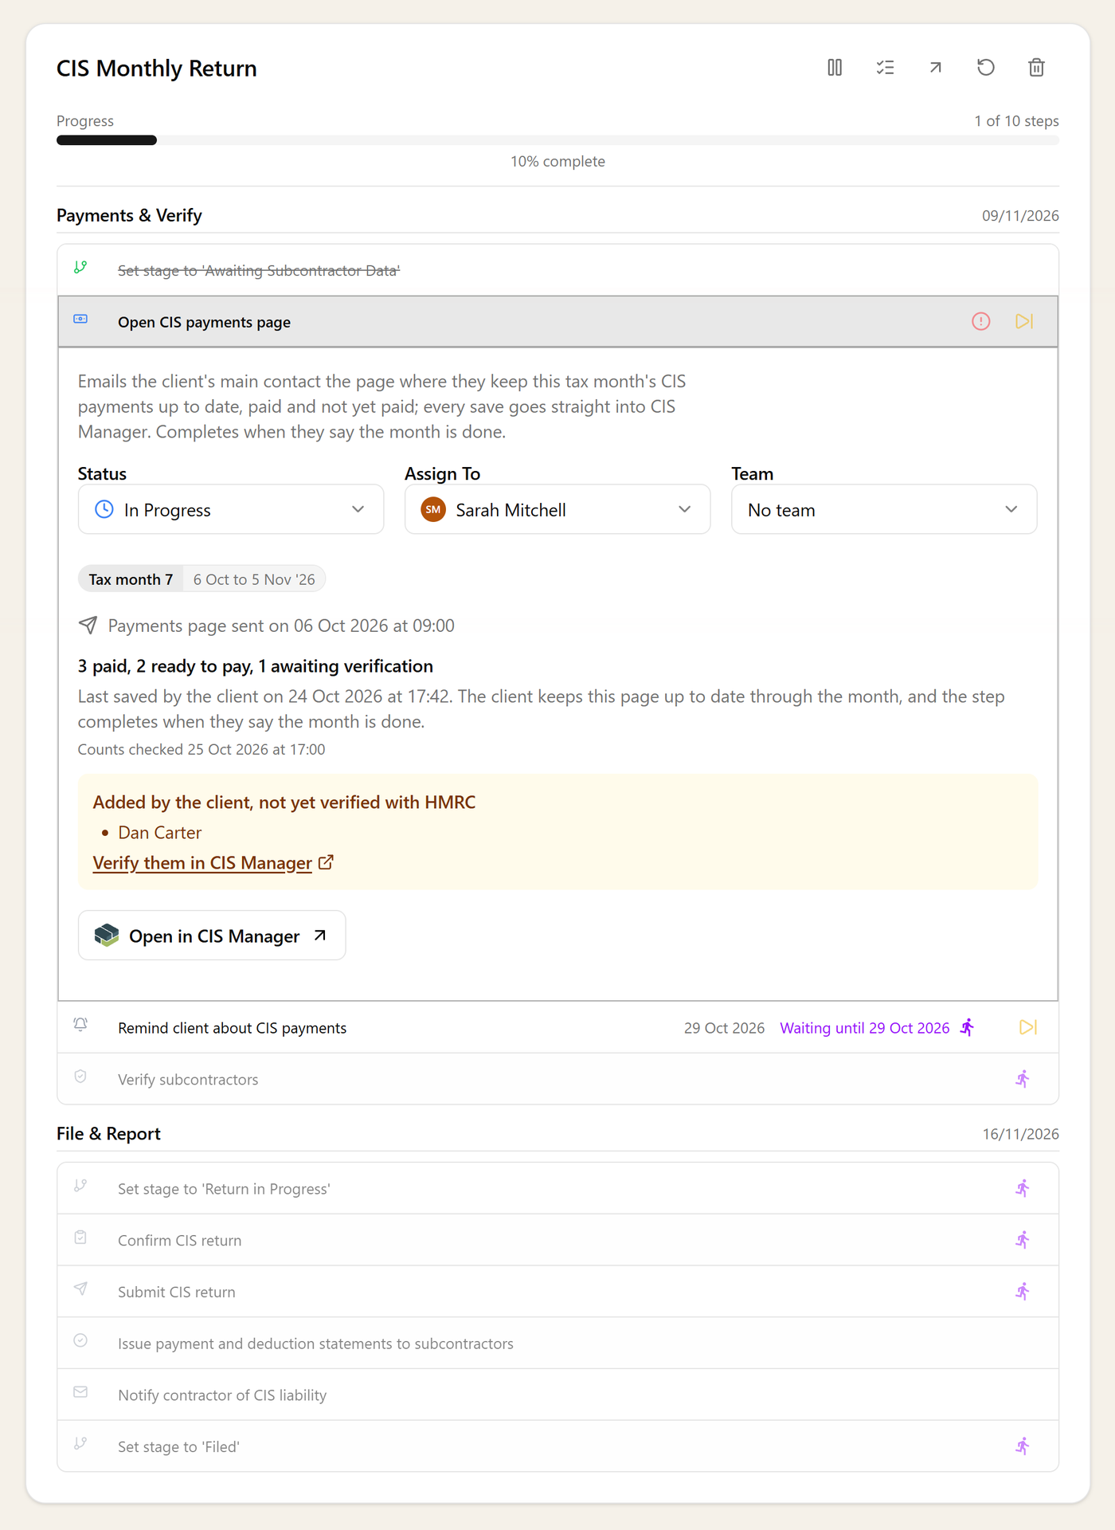The width and height of the screenshot is (1115, 1530).
Task: Click the Payments & Verify section heading
Action: coord(129,215)
